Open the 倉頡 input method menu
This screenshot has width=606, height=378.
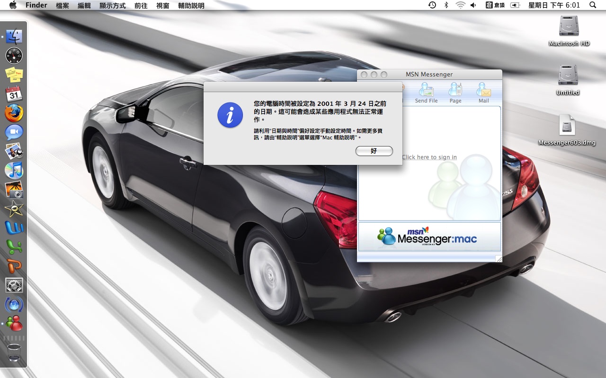[x=495, y=5]
